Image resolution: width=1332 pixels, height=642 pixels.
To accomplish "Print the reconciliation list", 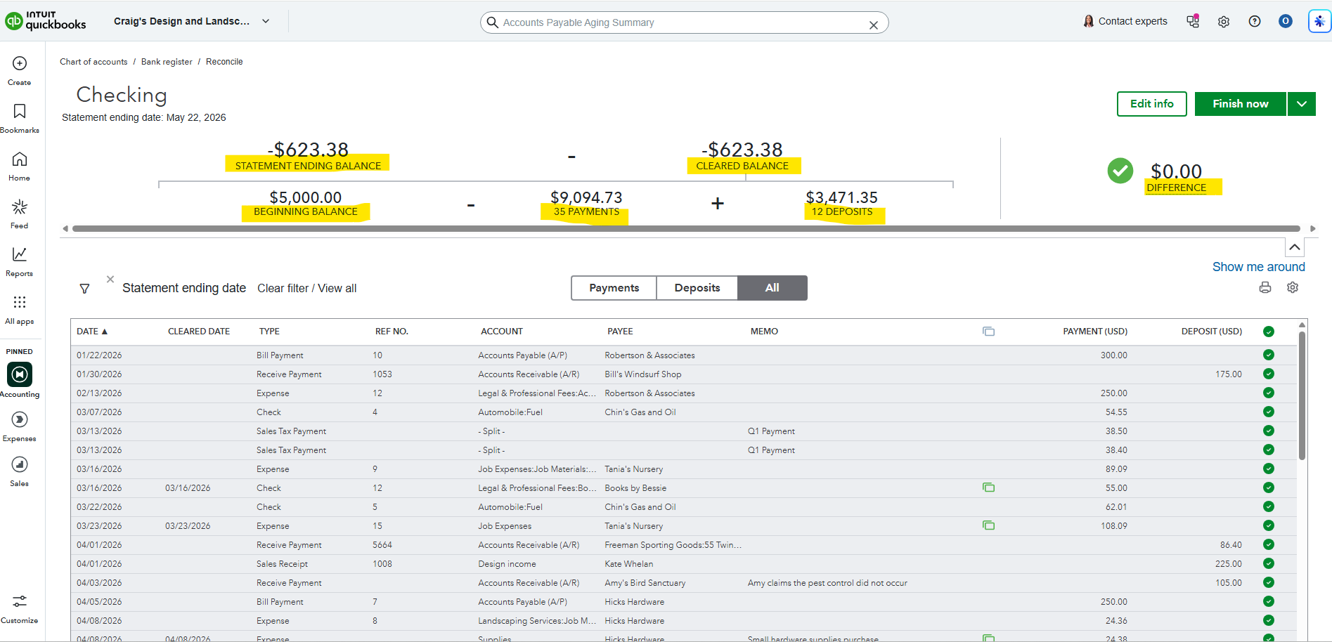I will (x=1265, y=287).
